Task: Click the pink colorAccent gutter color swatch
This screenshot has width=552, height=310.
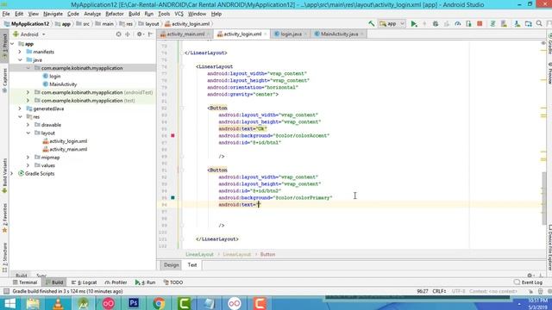Action: point(172,135)
